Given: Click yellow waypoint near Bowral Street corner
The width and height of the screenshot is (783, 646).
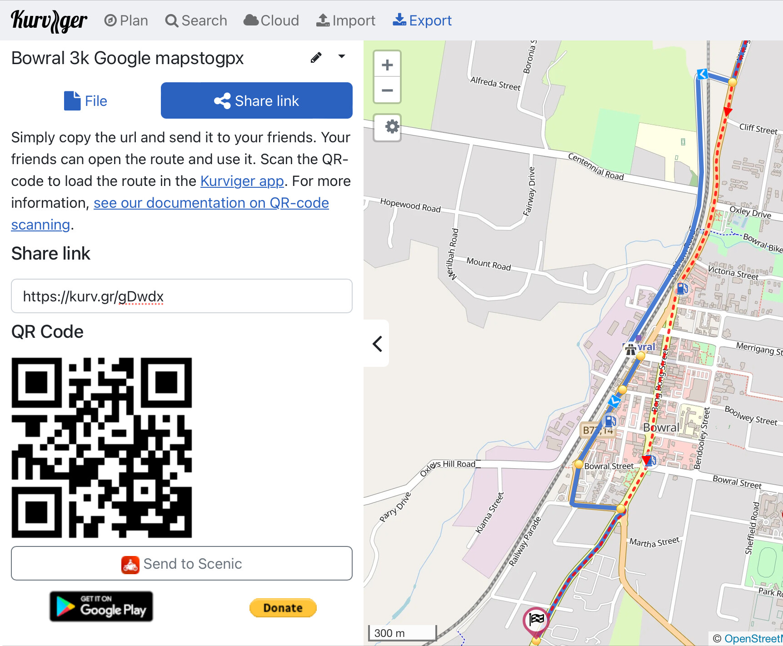Looking at the screenshot, I should 579,464.
